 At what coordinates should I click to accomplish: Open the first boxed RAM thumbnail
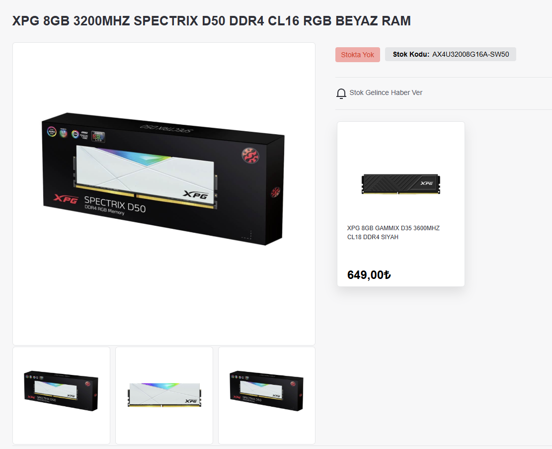[61, 395]
